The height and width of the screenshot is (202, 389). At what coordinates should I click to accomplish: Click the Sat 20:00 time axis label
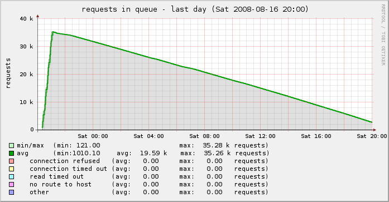(x=372, y=136)
